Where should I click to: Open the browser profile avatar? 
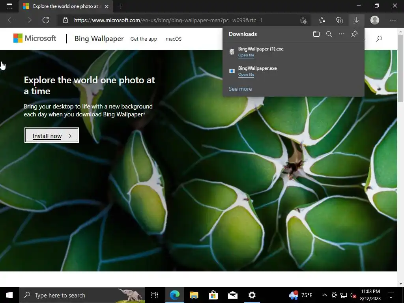point(375,20)
